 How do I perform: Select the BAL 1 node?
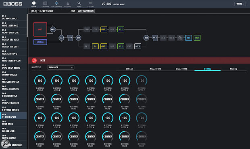point(53,29)
